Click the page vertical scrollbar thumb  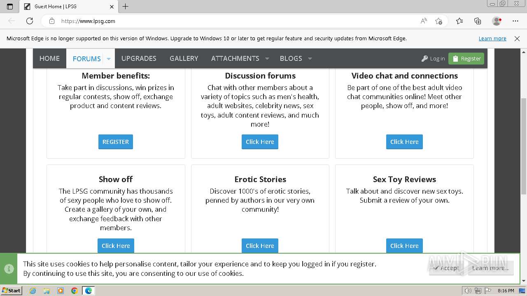click(x=524, y=146)
